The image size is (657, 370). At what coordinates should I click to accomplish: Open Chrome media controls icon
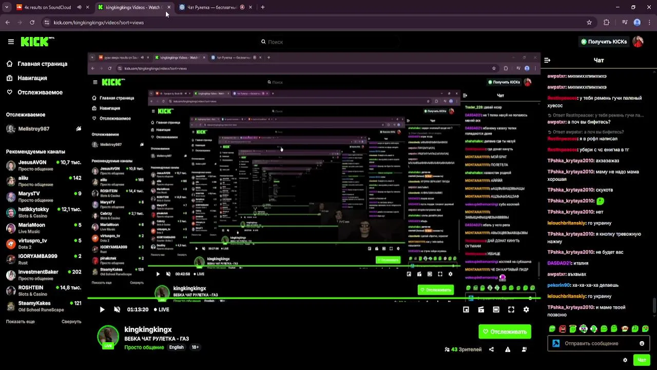tap(624, 23)
